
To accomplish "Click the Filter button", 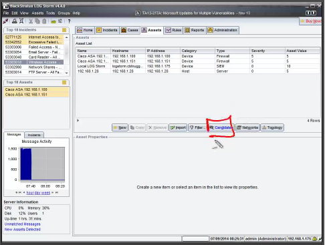I will (197, 128).
